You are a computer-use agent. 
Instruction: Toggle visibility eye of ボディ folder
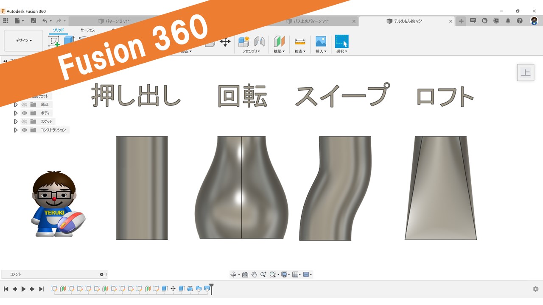[x=24, y=113]
